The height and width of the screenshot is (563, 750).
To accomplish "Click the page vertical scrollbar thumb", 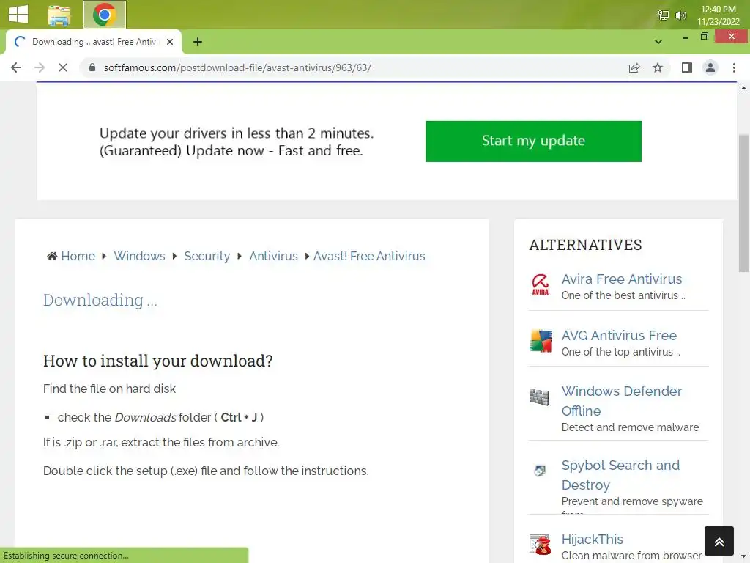I will pos(743,203).
